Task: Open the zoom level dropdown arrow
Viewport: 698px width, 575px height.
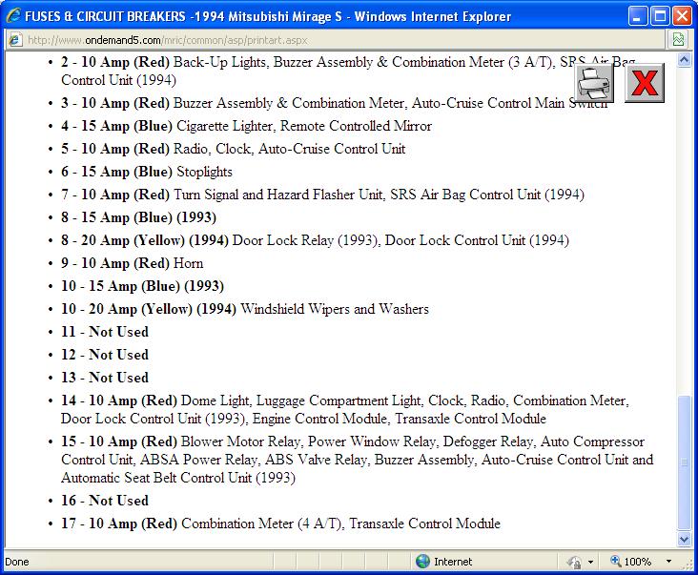Action: click(668, 562)
